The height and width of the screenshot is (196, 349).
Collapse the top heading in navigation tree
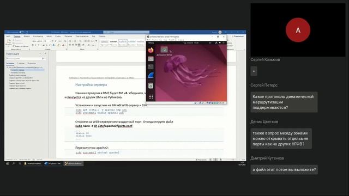click(7, 67)
